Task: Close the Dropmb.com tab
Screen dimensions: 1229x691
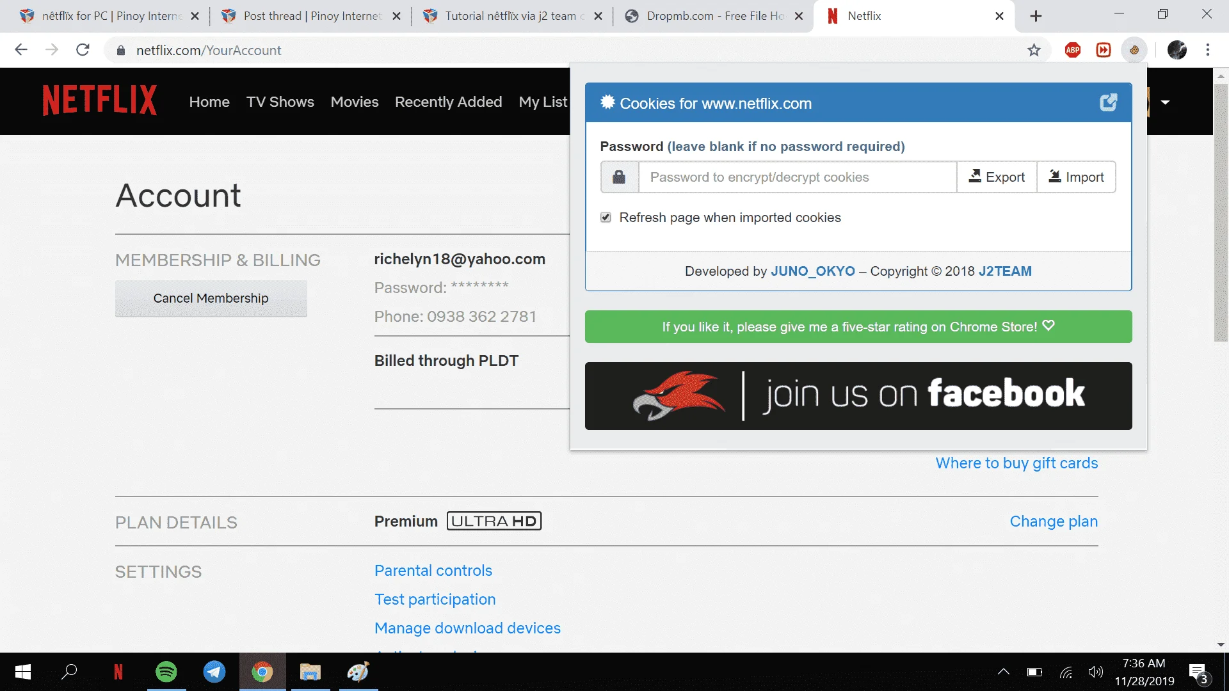Action: (x=798, y=16)
